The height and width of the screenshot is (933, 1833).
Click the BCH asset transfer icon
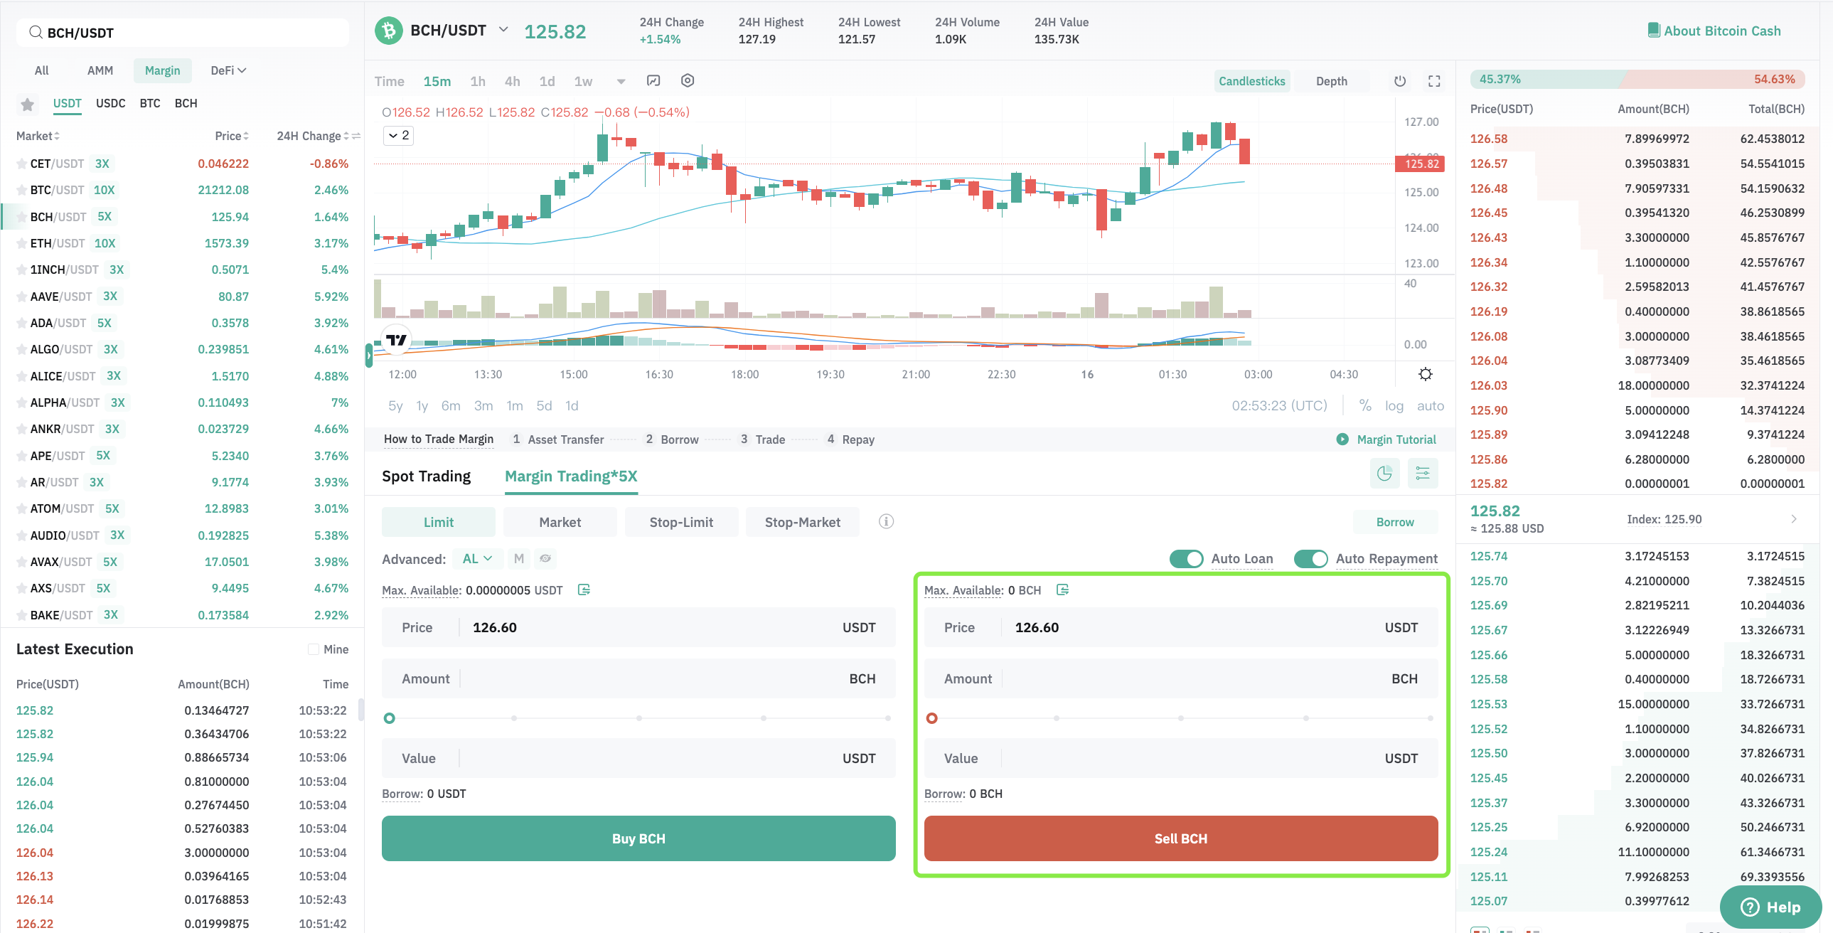point(1062,590)
